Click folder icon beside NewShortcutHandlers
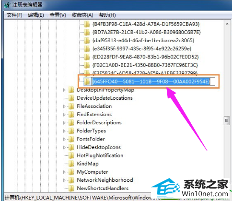 pyautogui.click(x=71, y=189)
